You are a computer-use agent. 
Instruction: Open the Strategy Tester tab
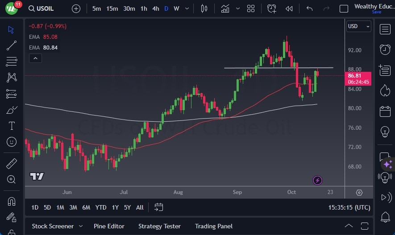pos(160,226)
